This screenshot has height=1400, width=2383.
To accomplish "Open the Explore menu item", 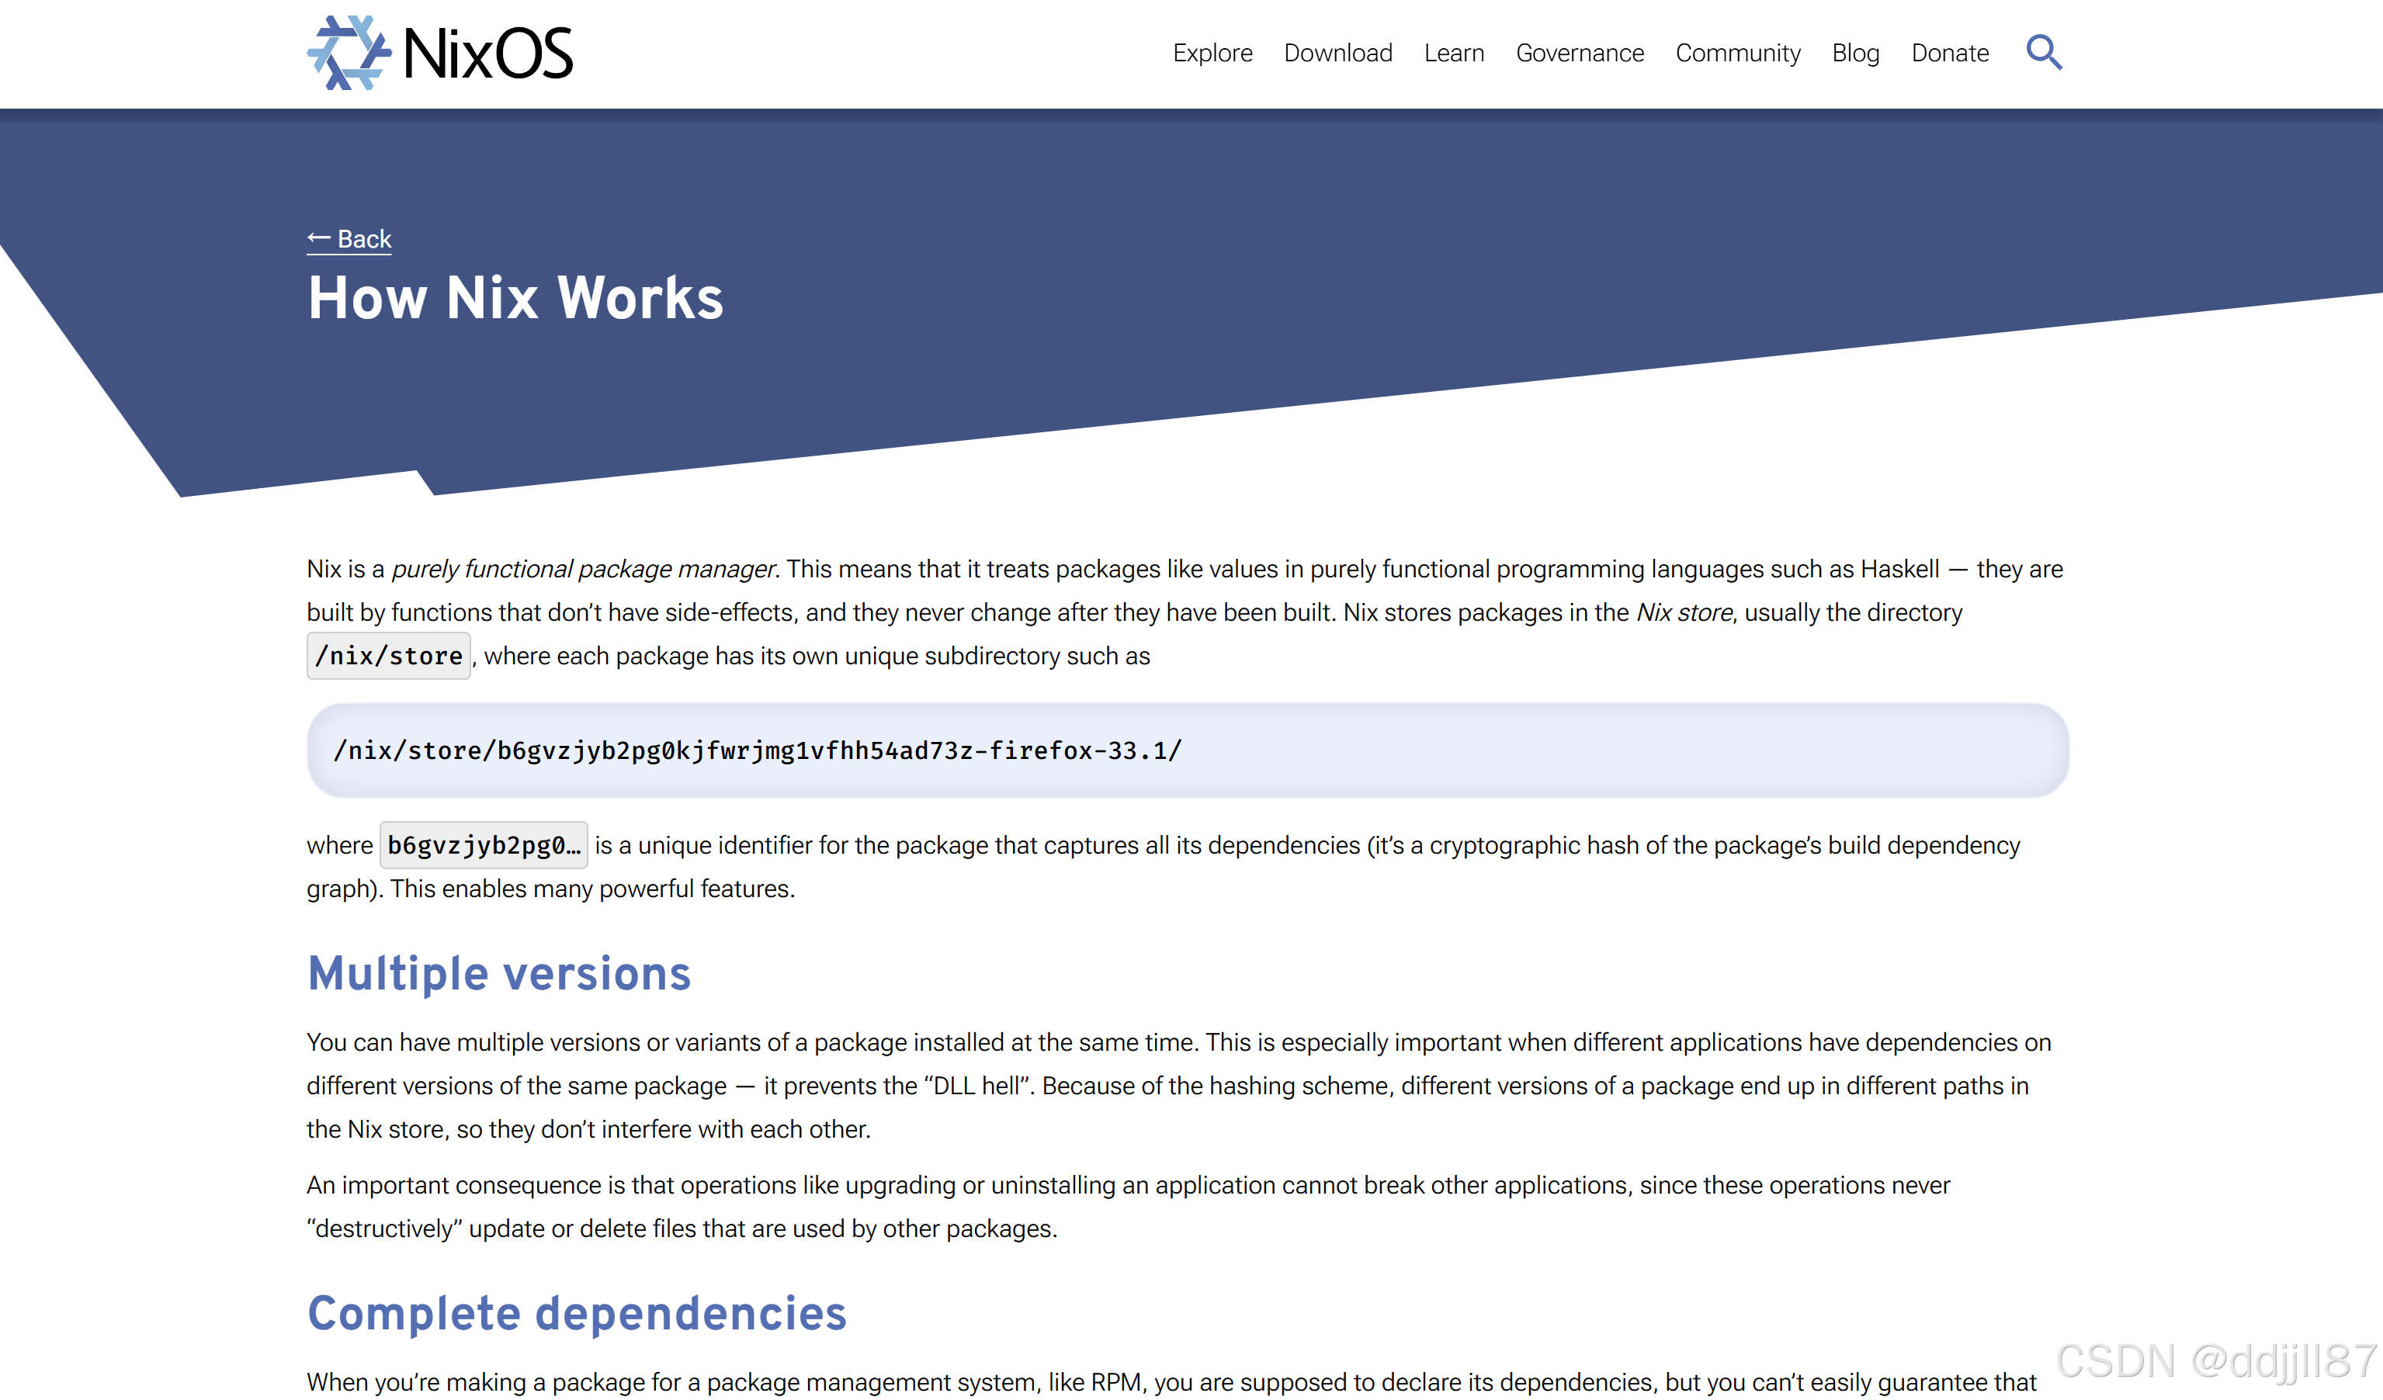I will pyautogui.click(x=1212, y=54).
